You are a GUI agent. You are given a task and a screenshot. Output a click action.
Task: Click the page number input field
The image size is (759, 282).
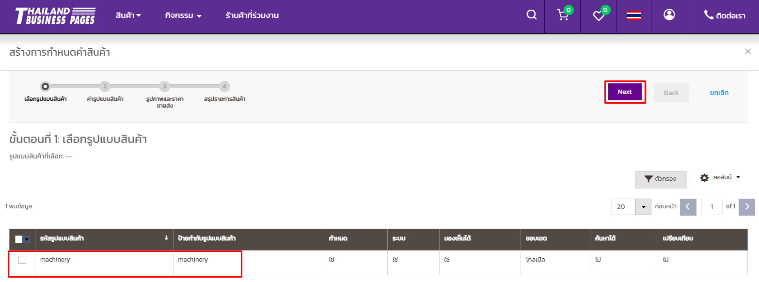712,206
